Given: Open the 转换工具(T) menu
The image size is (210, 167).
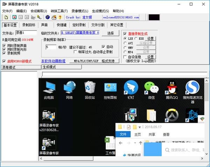Looking at the screenshot, I should (59, 11).
